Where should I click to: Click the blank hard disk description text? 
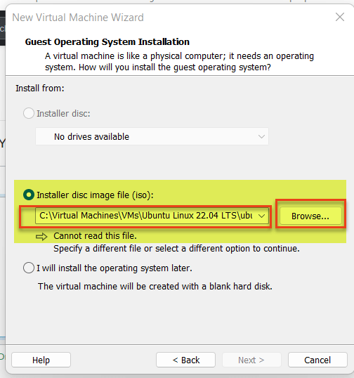[155, 287]
